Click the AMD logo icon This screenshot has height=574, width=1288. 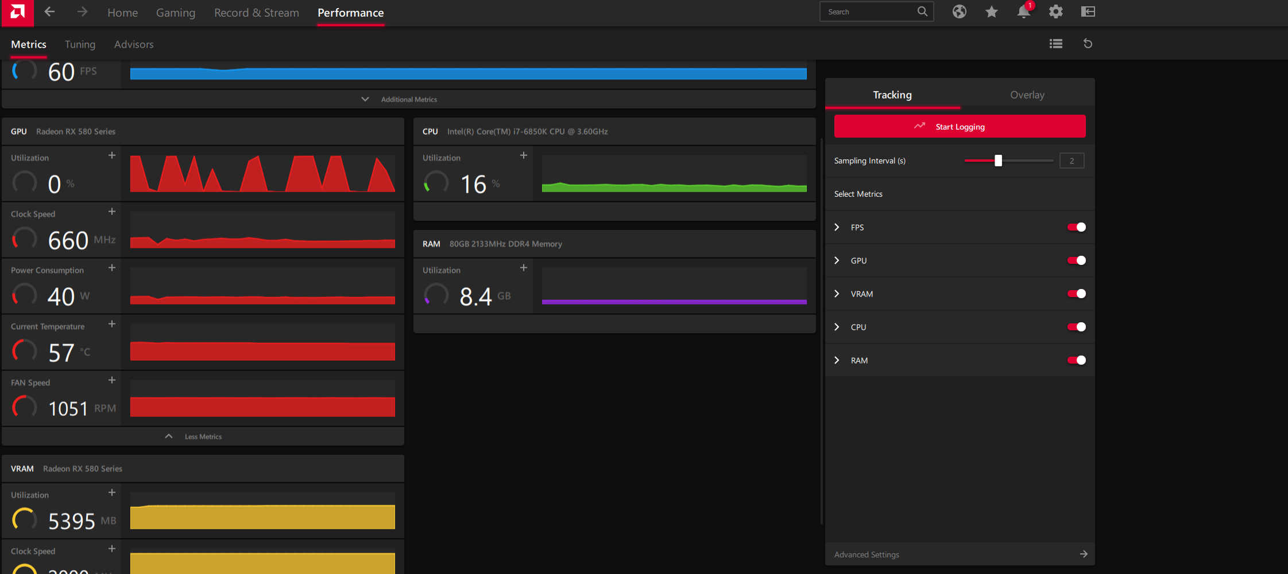(17, 13)
